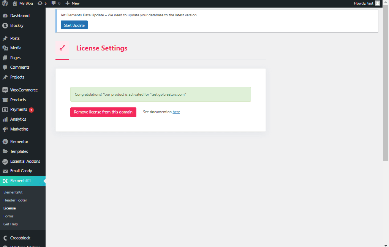Click the Blocksy logo icon

tap(5, 25)
